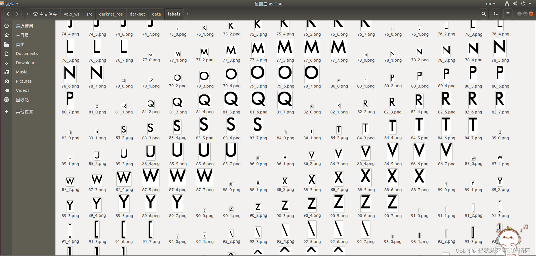Select the 87_7.png letter W thumbnail
536x256 pixels.
205,177
